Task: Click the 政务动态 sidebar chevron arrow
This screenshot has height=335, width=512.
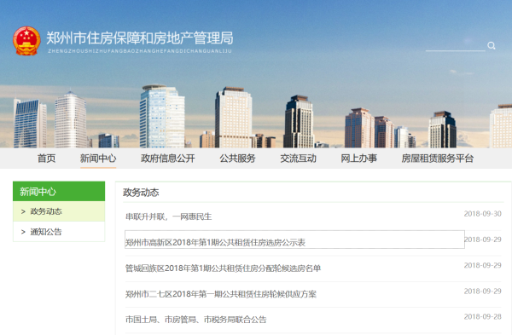Action: tap(23, 211)
